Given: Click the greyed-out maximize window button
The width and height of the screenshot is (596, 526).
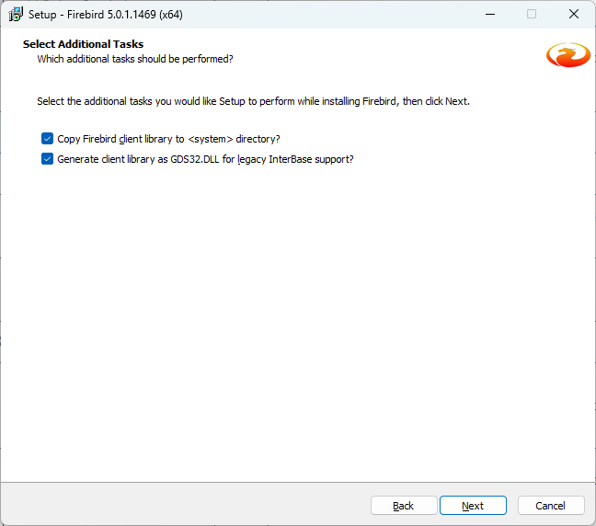Looking at the screenshot, I should pos(532,14).
